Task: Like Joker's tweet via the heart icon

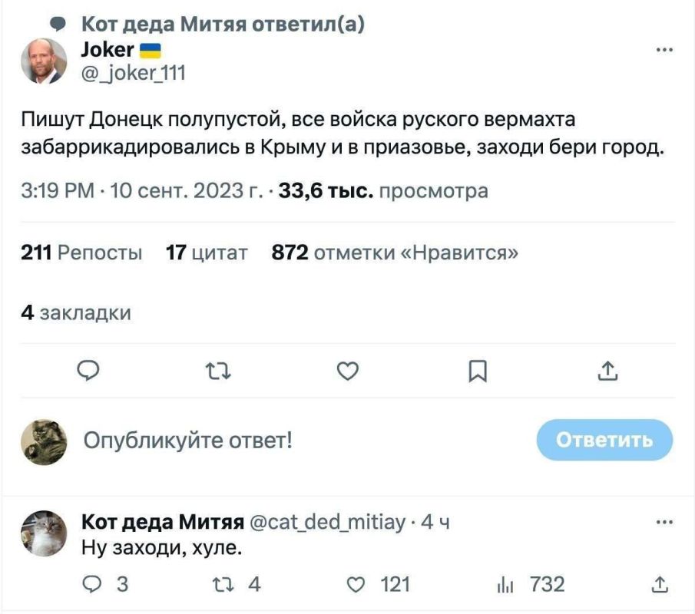Action: (349, 371)
